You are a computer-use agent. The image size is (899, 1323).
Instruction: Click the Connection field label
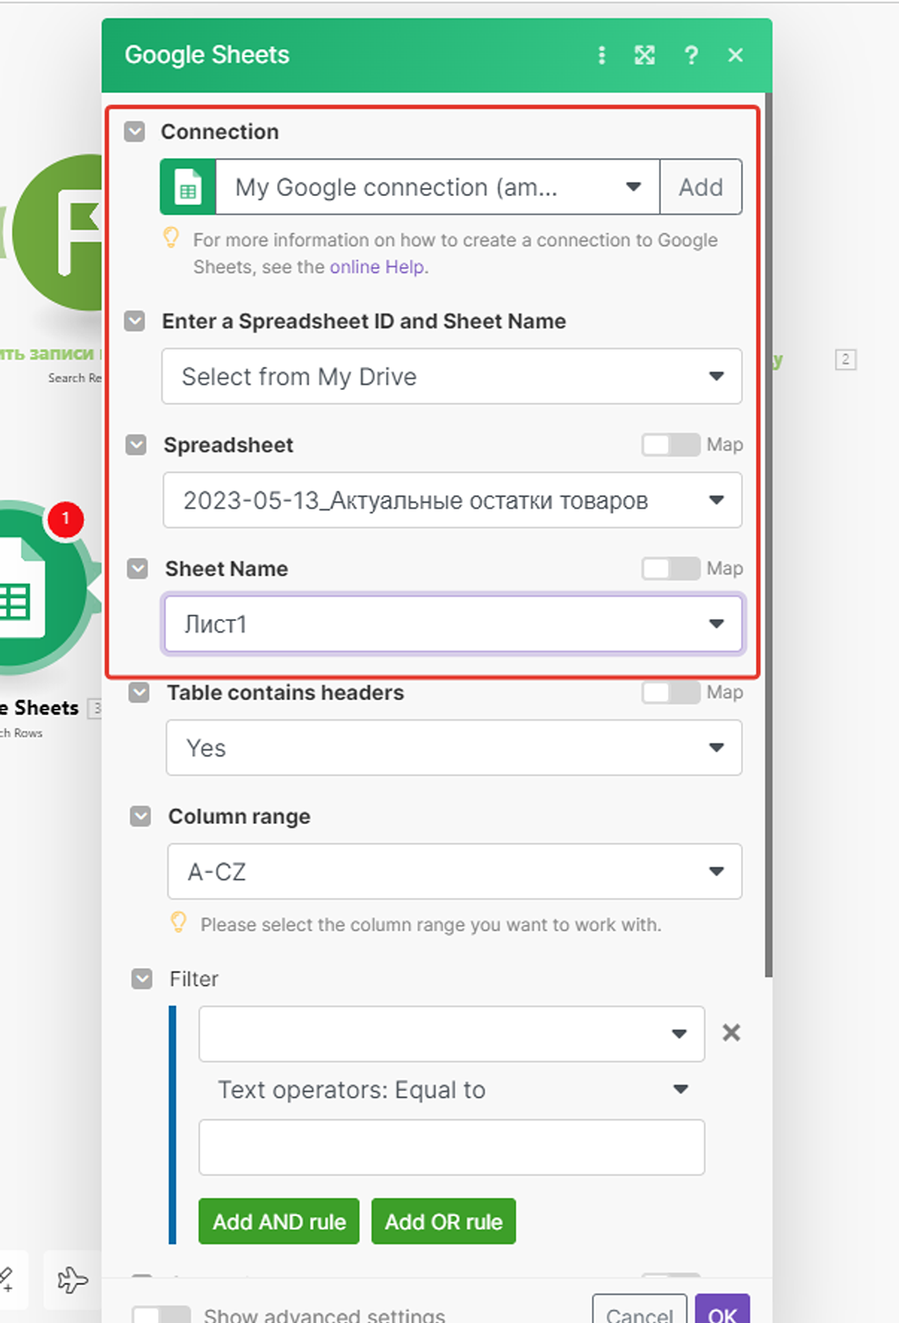[x=219, y=132]
